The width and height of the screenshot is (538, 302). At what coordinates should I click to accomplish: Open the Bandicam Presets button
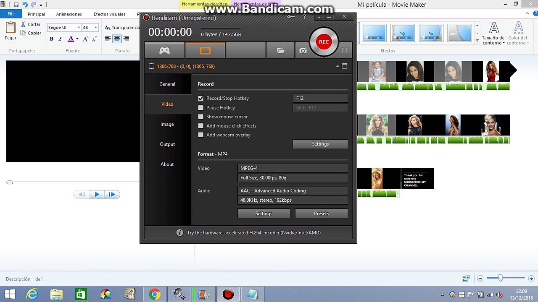pyautogui.click(x=322, y=213)
